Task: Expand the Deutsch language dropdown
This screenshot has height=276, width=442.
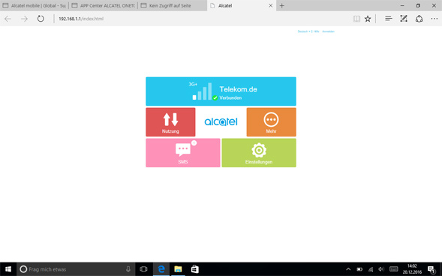Action: coord(304,31)
